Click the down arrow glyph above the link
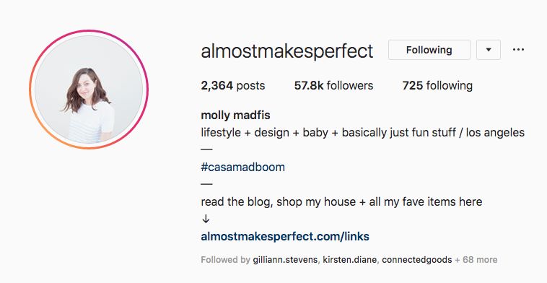 pyautogui.click(x=206, y=219)
